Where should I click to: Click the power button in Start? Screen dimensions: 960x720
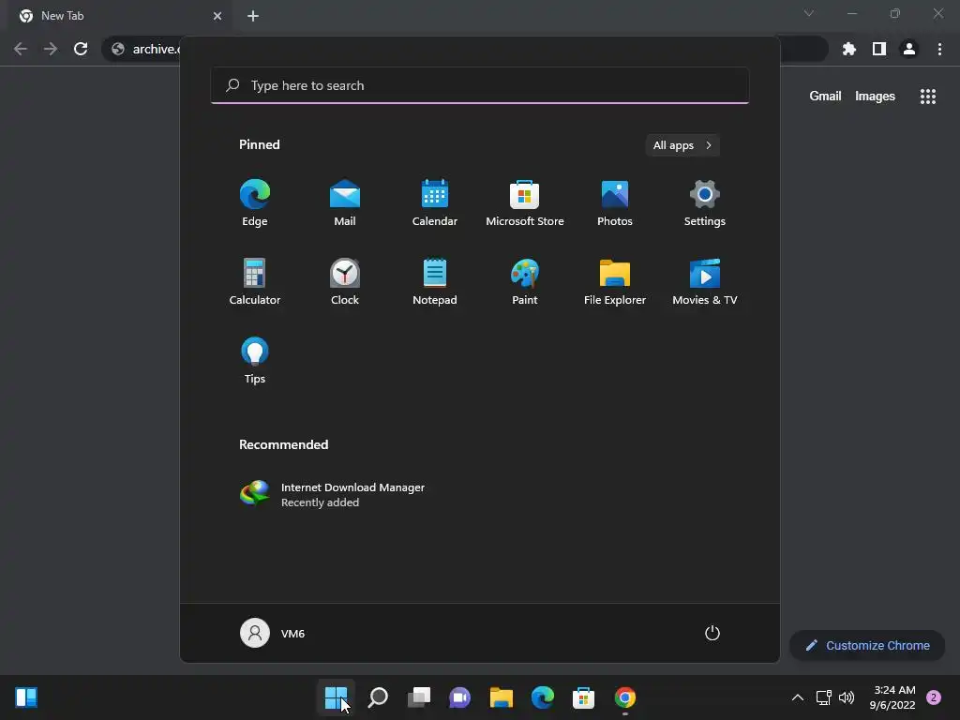point(712,633)
